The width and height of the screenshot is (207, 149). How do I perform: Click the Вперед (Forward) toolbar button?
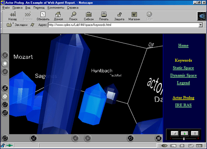click(28, 16)
